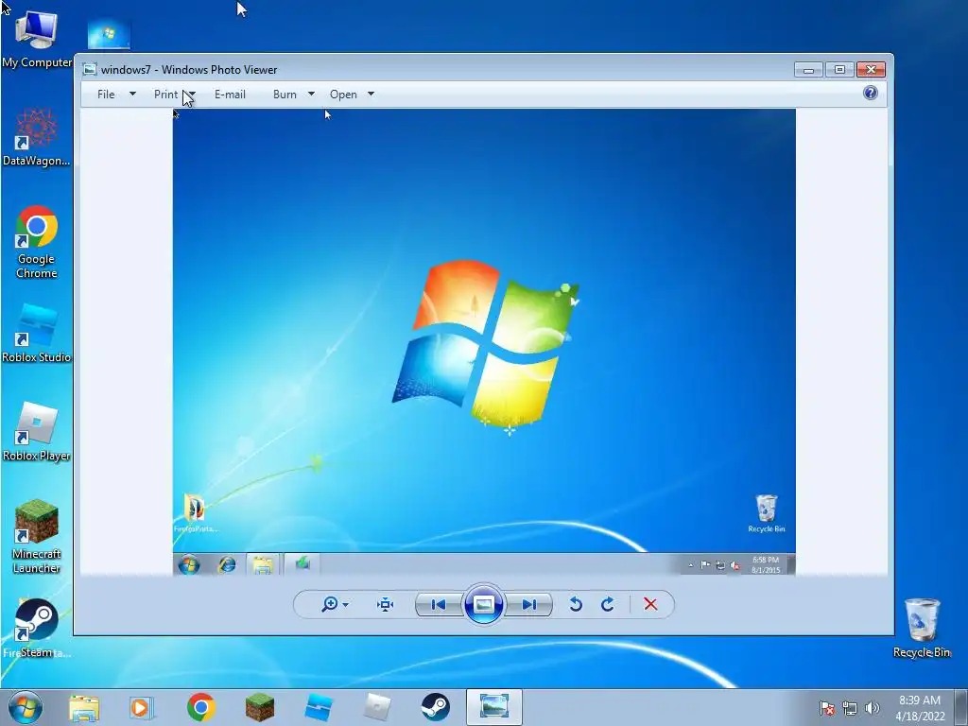Open Photo Viewer help via the question mark icon
Viewport: 968px width, 726px height.
871,94
